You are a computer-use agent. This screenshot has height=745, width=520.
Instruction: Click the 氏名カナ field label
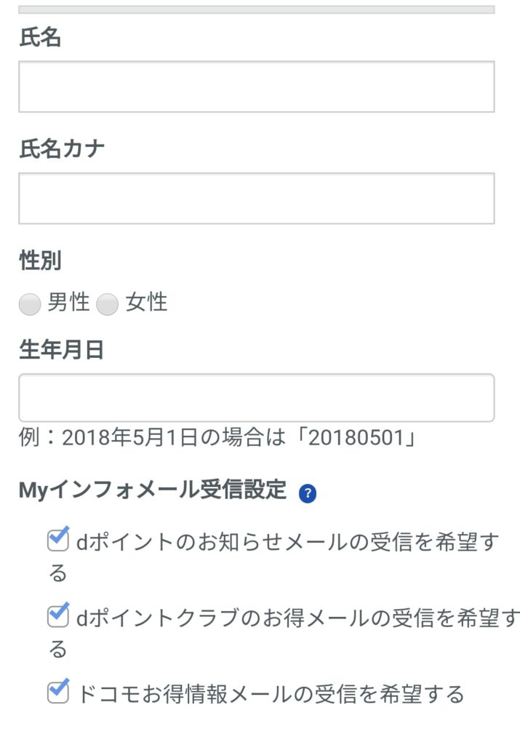(x=62, y=150)
